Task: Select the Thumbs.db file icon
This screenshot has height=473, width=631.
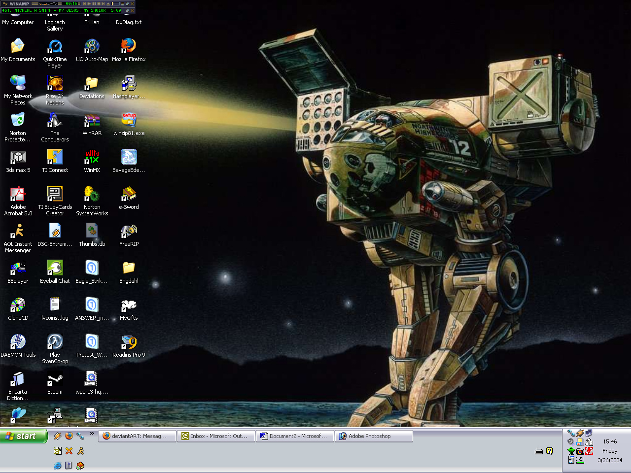Action: point(92,235)
